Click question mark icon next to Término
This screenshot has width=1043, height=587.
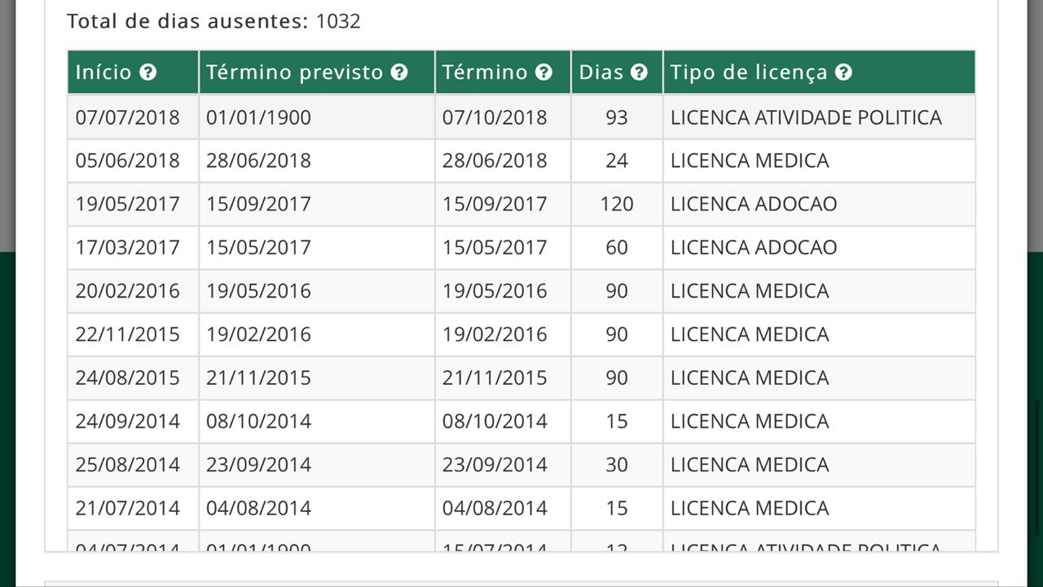[x=544, y=73]
